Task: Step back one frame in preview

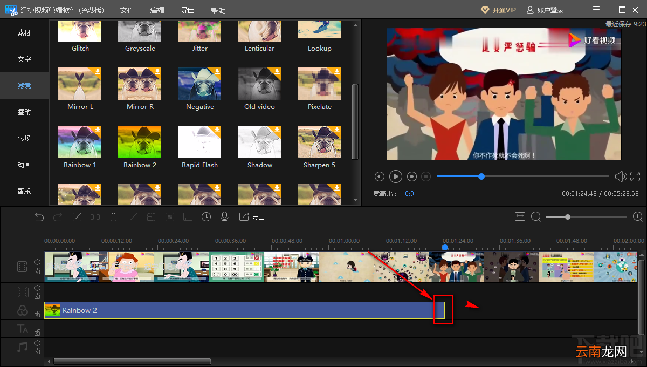Action: [x=380, y=176]
